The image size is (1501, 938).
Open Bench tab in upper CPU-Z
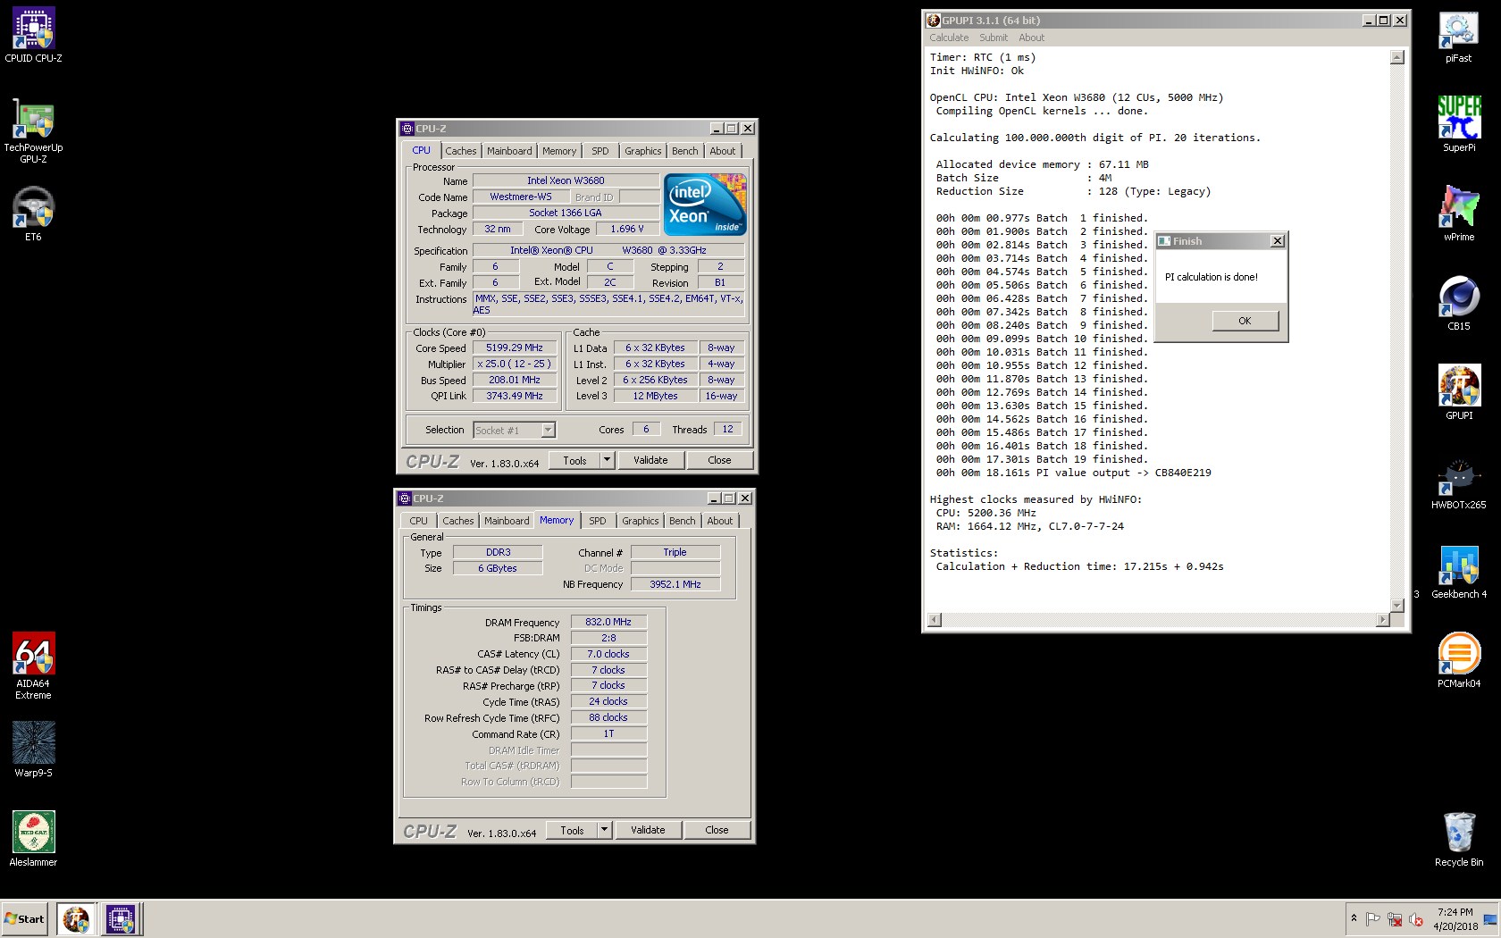point(685,151)
